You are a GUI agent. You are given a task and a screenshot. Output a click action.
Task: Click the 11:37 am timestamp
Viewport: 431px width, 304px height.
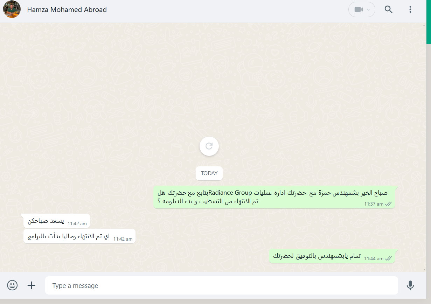coord(374,204)
